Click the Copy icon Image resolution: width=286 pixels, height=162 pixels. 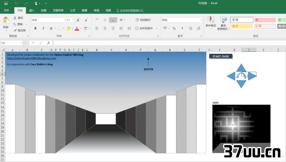[15, 24]
